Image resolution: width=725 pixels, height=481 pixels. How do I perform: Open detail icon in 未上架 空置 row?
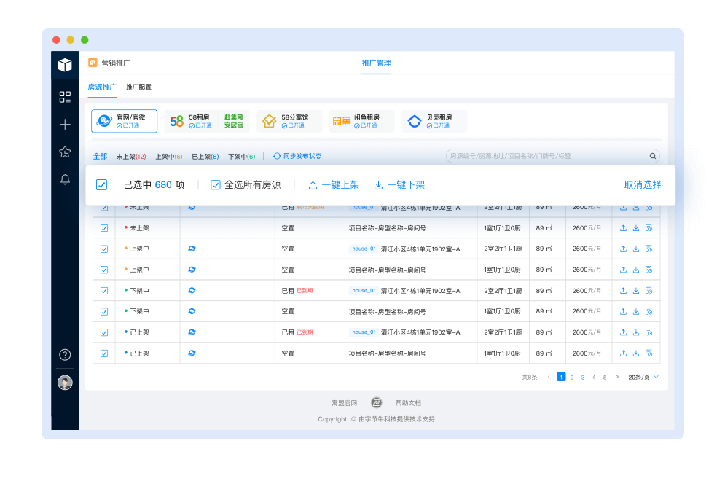pyautogui.click(x=649, y=228)
